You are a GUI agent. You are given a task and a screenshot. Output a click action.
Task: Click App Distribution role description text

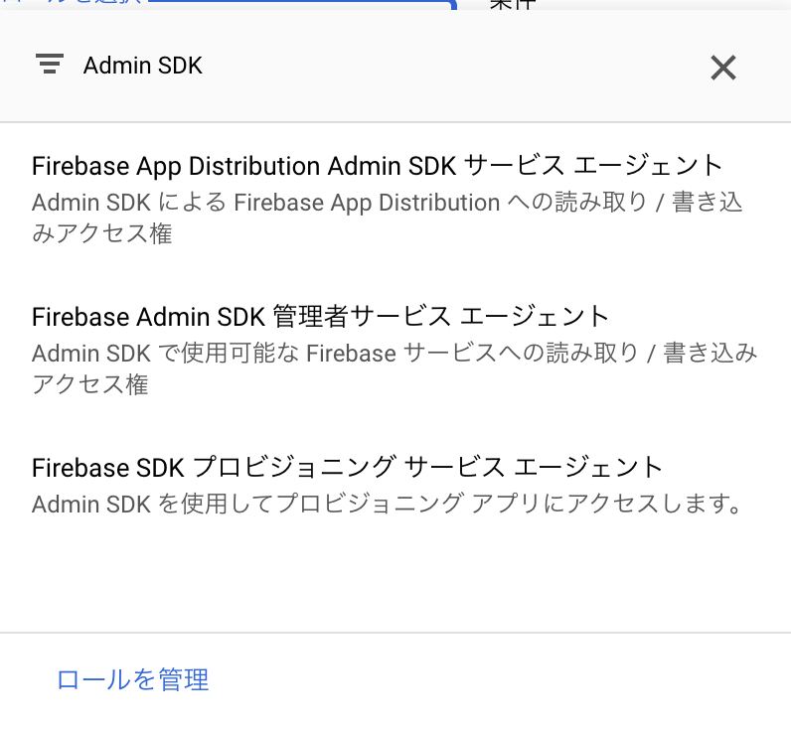pos(387,218)
